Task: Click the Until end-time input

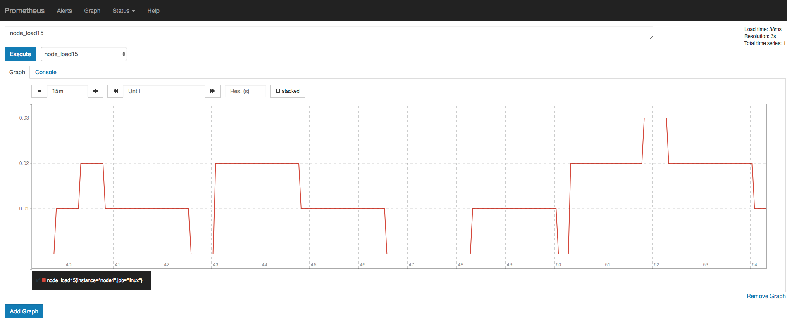Action: coord(164,91)
